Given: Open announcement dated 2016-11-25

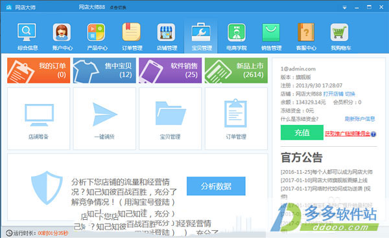Looking at the screenshot, I should coord(327,171).
